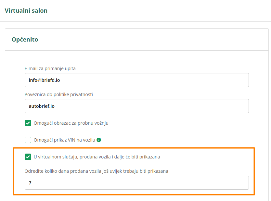Click the info icon beside VIN option
The image size is (271, 201).
[99, 140]
